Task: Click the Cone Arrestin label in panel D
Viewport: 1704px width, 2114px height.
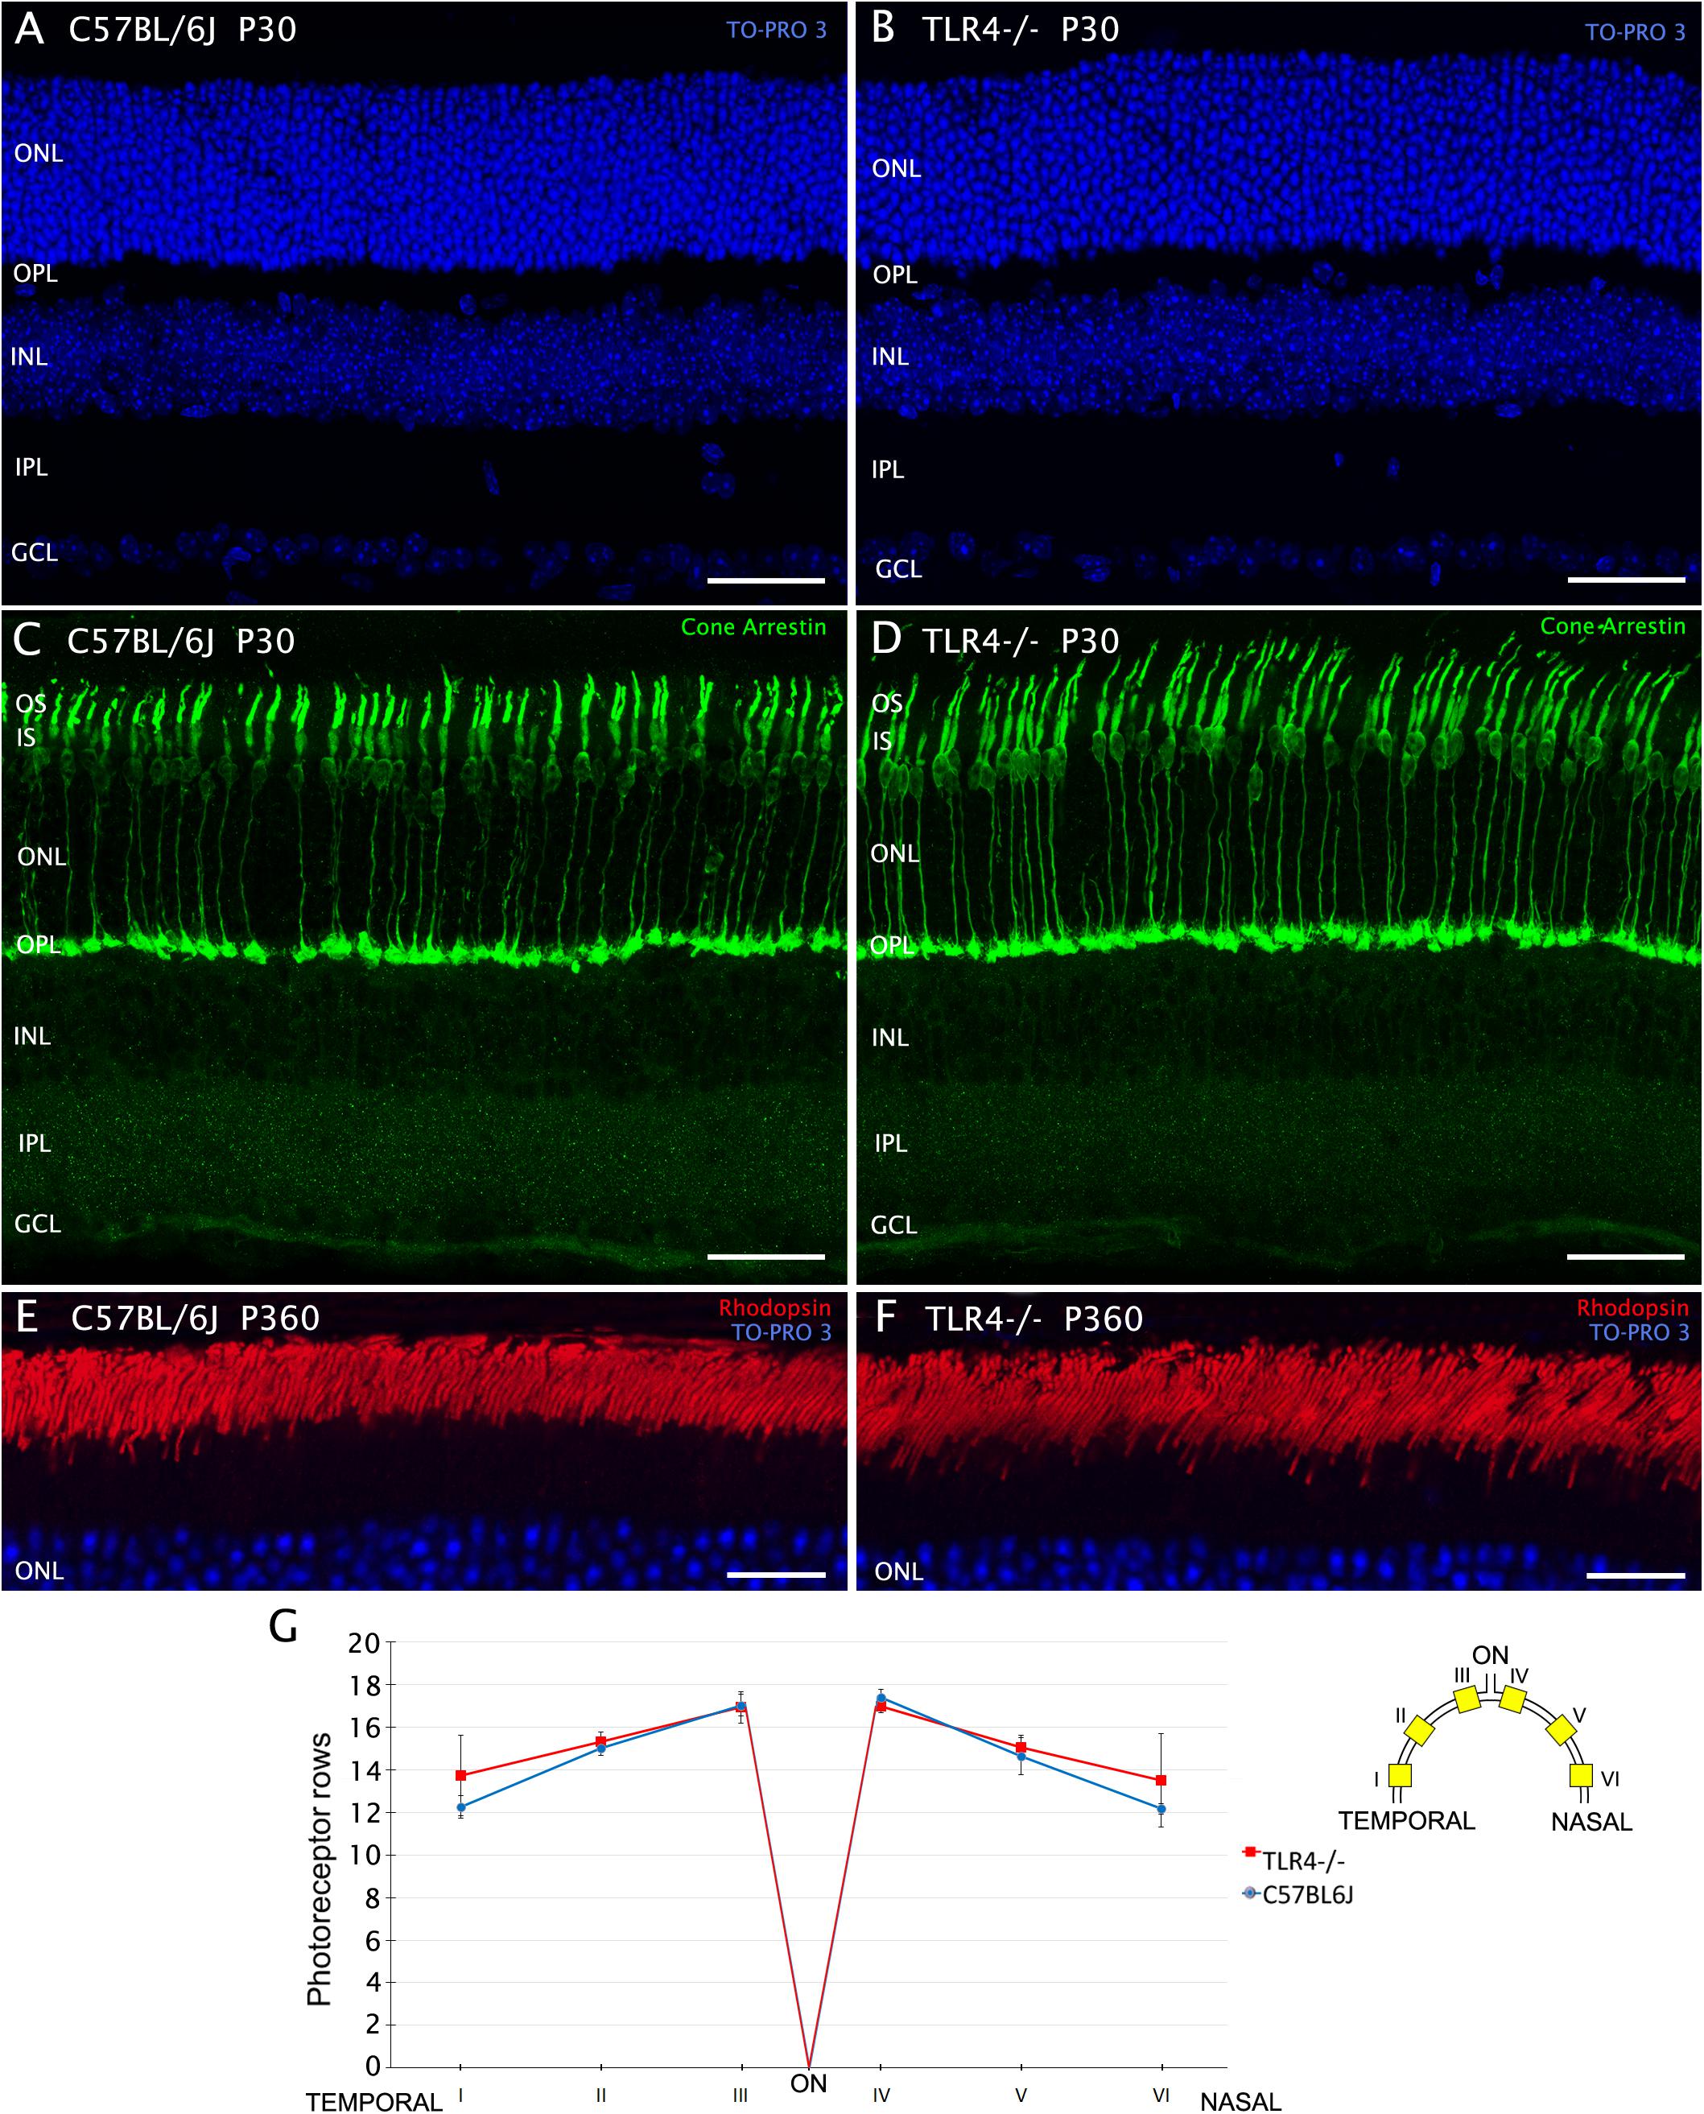Action: coord(1611,626)
